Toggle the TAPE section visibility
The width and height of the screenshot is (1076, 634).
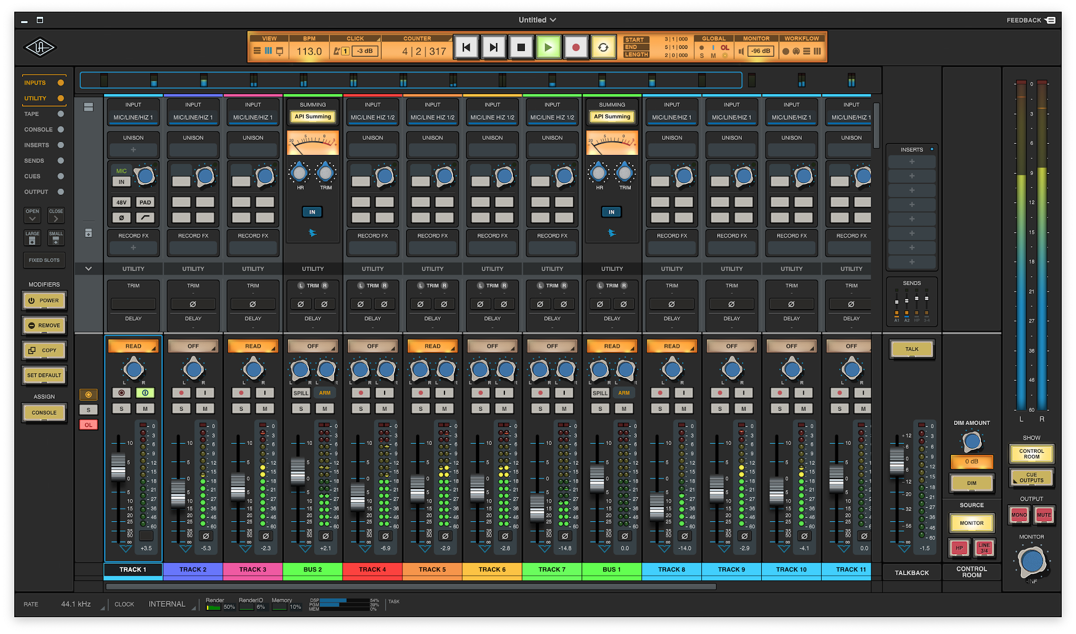click(61, 114)
